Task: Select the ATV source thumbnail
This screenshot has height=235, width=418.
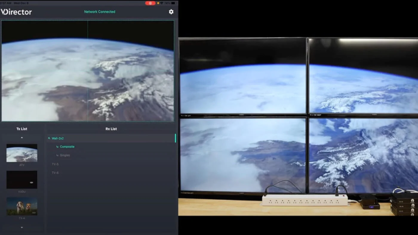Action: tap(22, 153)
